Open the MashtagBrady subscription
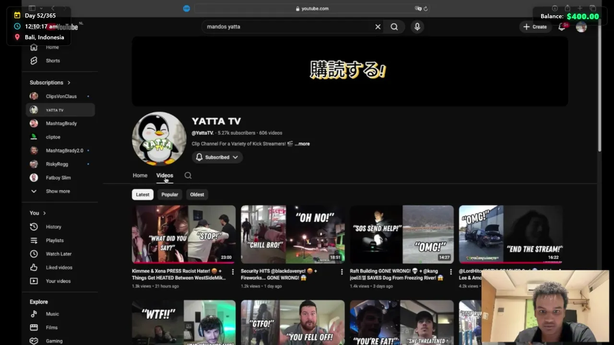The width and height of the screenshot is (614, 345). [x=60, y=123]
